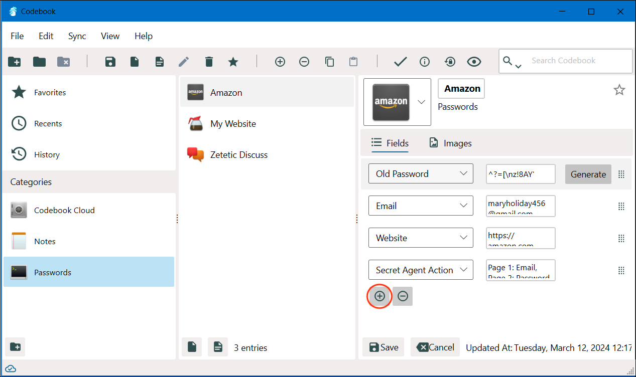Screen dimensions: 636x377
Task: Expand the entry icon chooser chevron
Action: pyautogui.click(x=422, y=102)
